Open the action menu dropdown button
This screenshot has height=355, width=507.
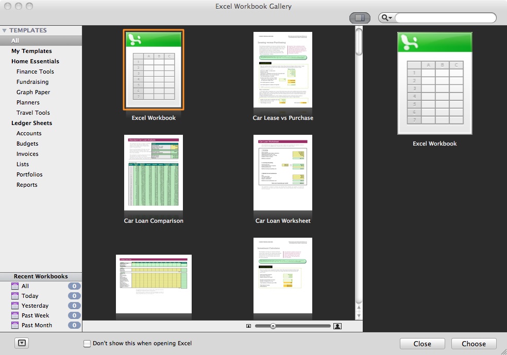[x=22, y=343]
